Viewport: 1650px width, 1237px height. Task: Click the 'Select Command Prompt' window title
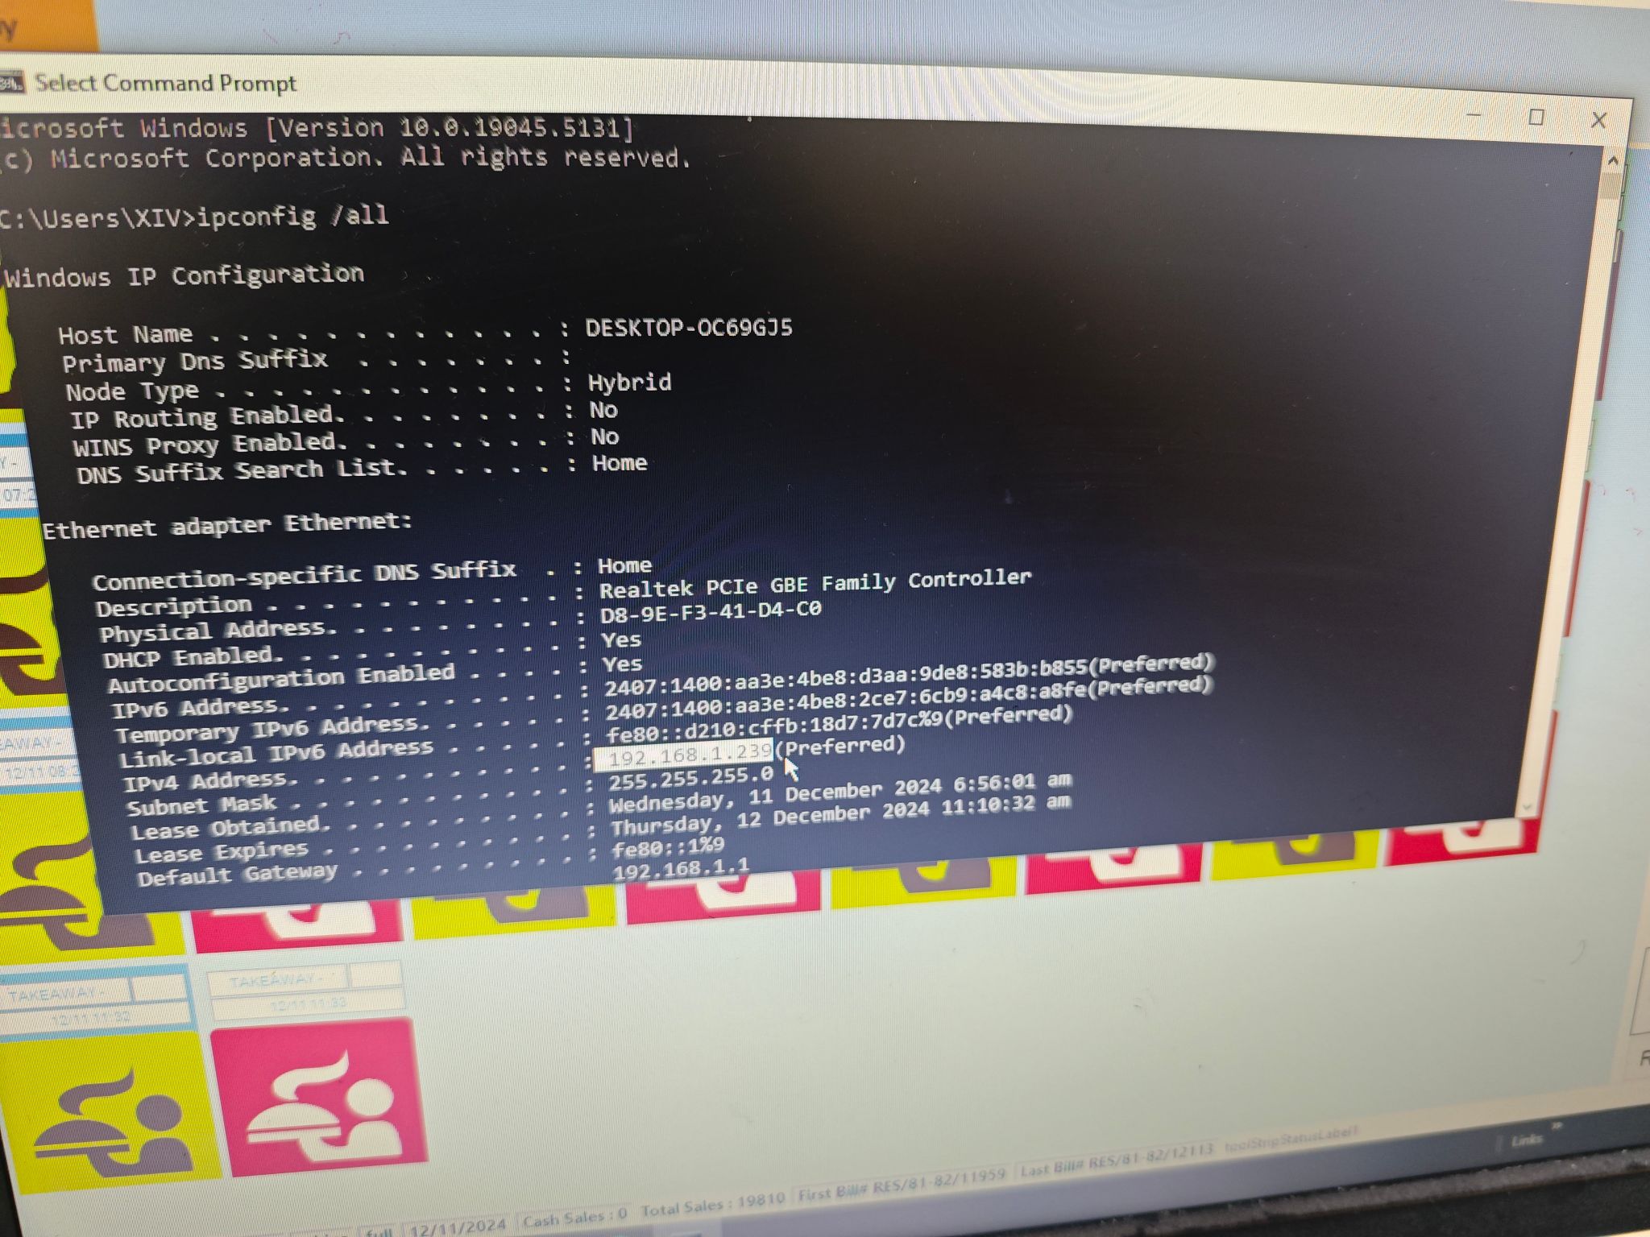coord(166,83)
